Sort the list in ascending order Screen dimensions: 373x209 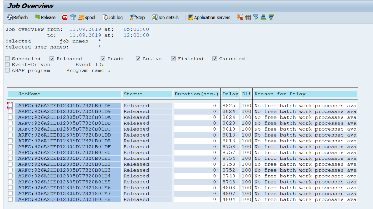point(263,17)
